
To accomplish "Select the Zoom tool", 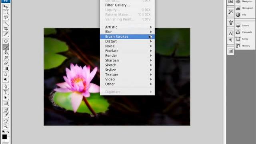I will click(6, 126).
